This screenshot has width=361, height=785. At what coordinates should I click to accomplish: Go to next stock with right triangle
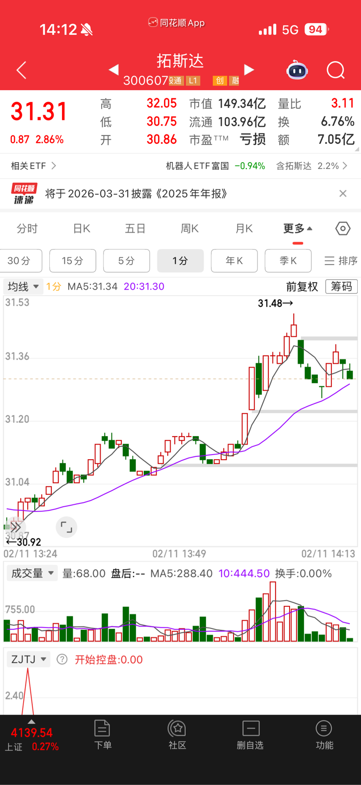tap(249, 70)
